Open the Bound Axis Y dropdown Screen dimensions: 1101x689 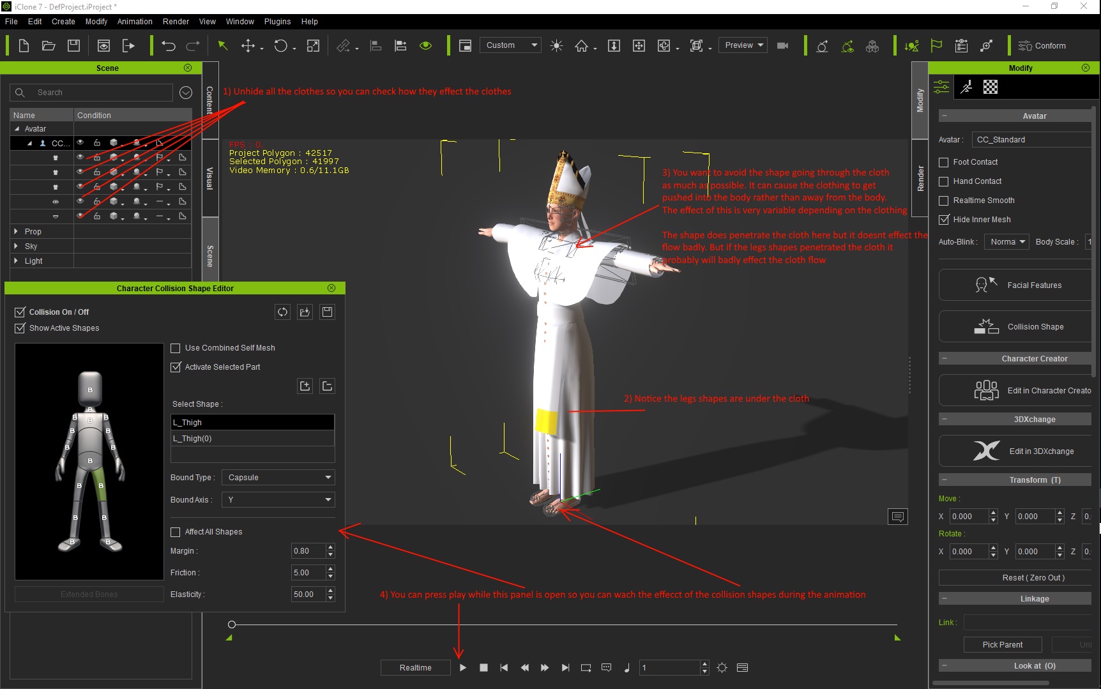[x=278, y=499]
